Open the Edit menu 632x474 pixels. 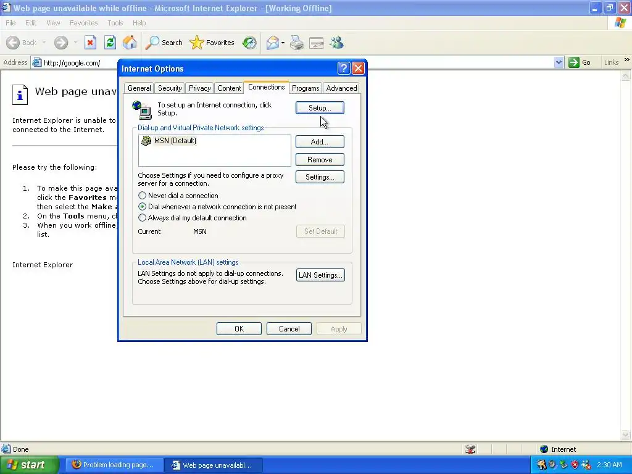click(31, 23)
